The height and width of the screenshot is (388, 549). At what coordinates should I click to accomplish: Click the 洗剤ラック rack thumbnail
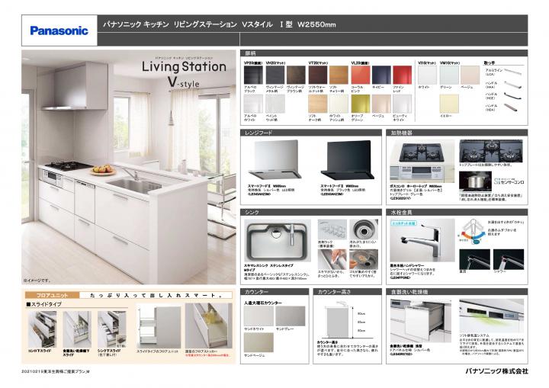(332, 229)
